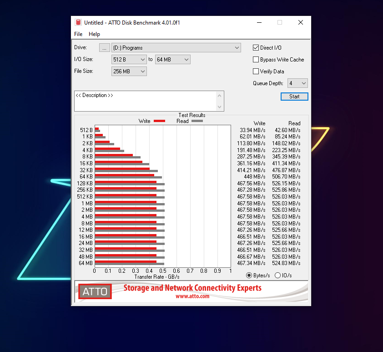Click the 512 B row label
Image resolution: width=383 pixels, height=352 pixels.
[x=86, y=130]
